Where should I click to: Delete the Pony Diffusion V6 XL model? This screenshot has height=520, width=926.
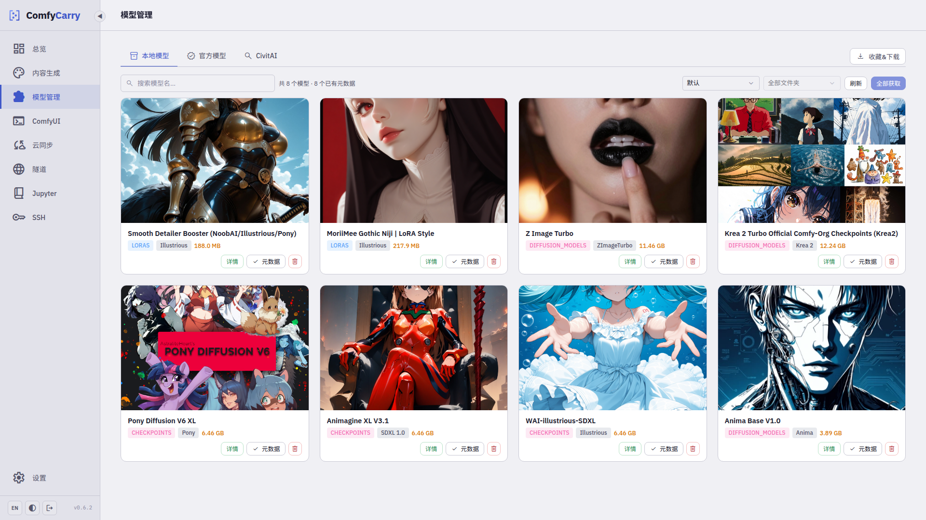[295, 449]
